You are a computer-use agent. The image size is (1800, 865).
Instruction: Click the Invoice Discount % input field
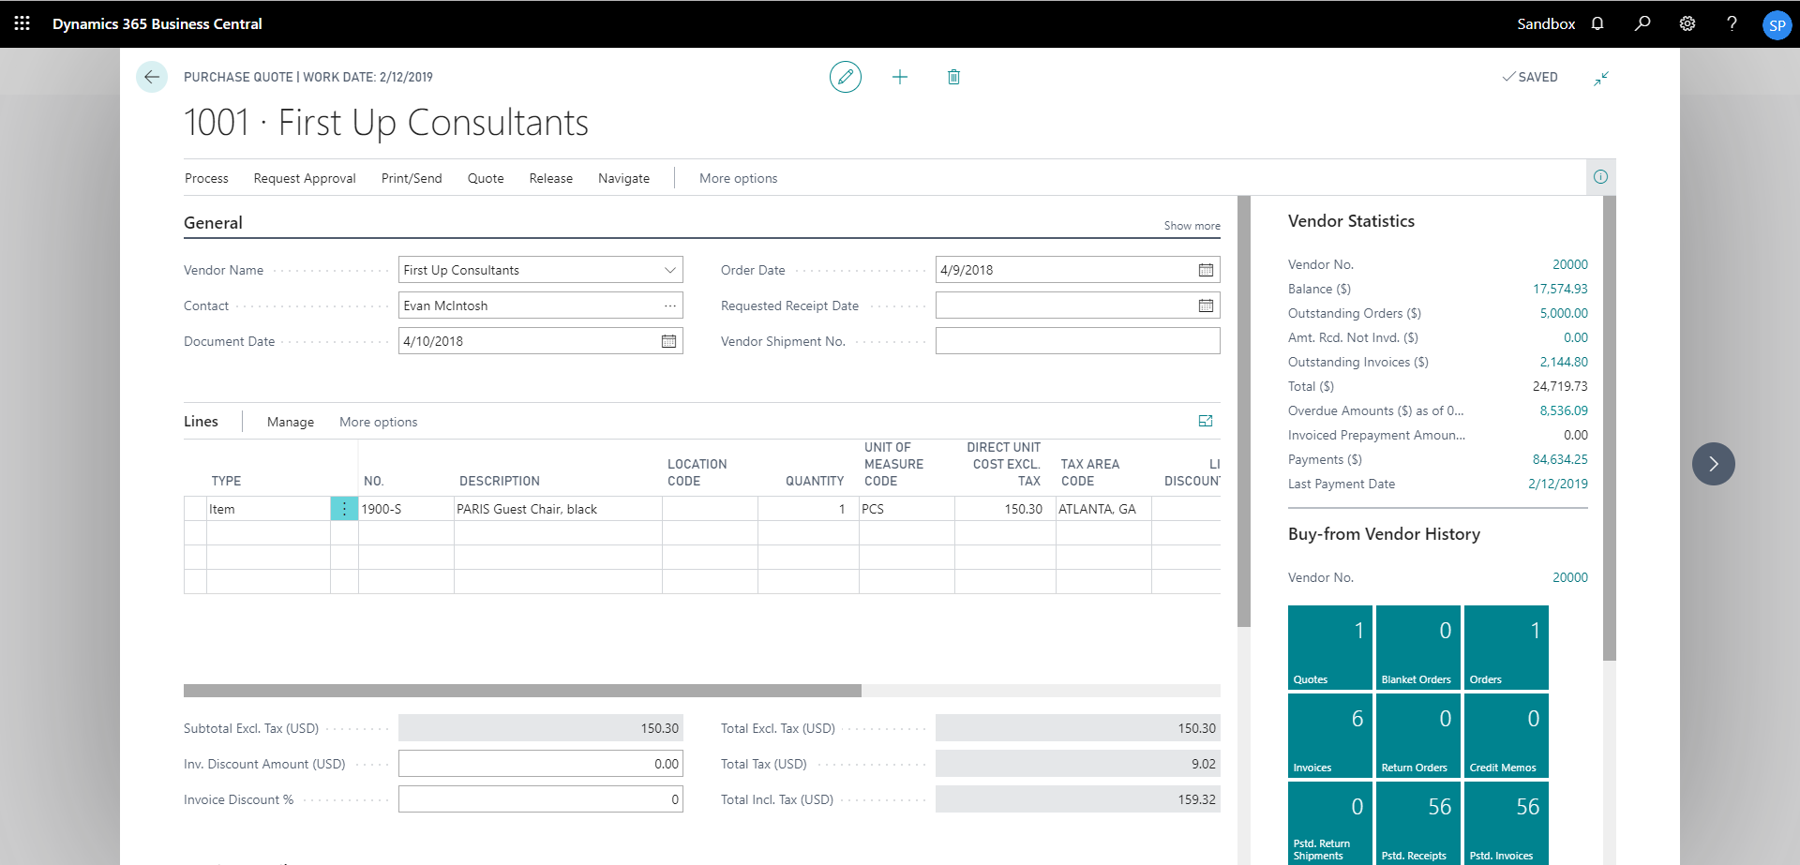tap(540, 799)
